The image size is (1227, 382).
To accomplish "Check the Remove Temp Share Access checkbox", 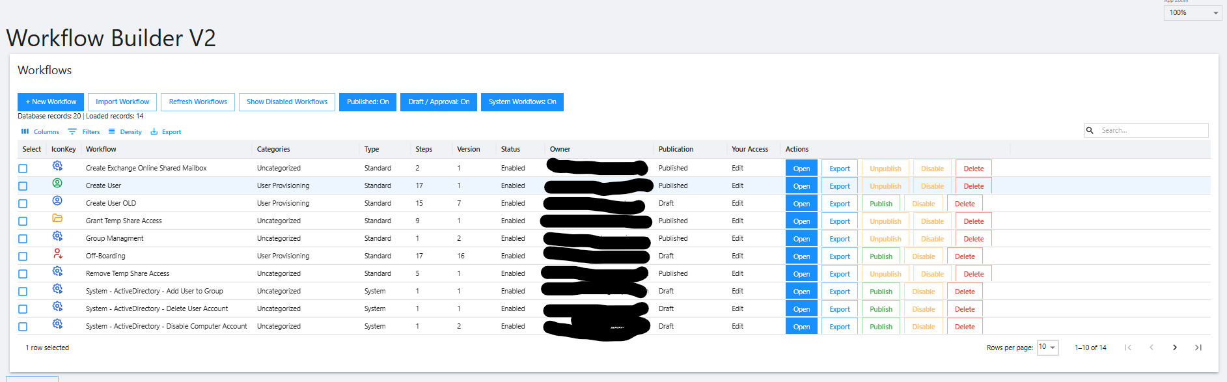I will (x=23, y=274).
